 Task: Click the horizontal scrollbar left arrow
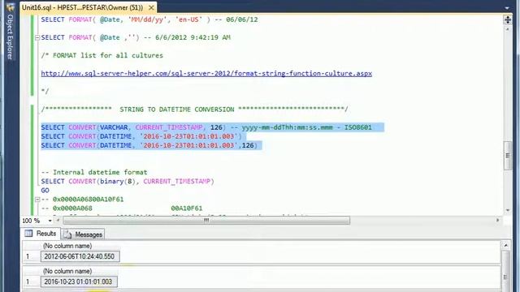[58, 220]
